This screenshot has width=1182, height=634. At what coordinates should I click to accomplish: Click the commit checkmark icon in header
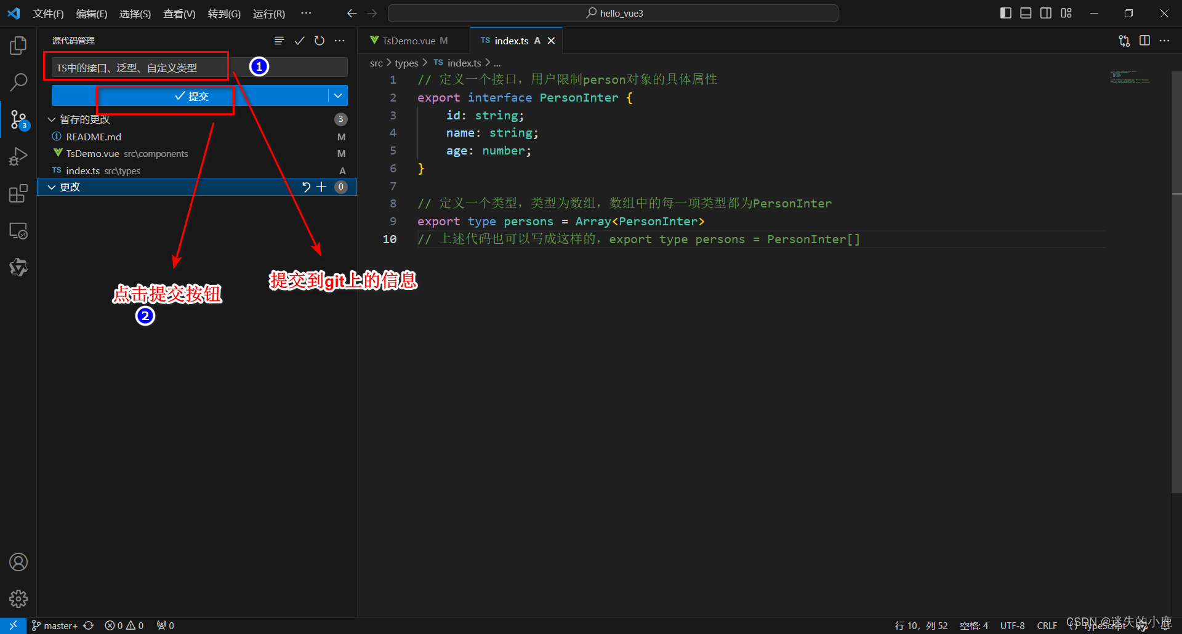pos(299,41)
